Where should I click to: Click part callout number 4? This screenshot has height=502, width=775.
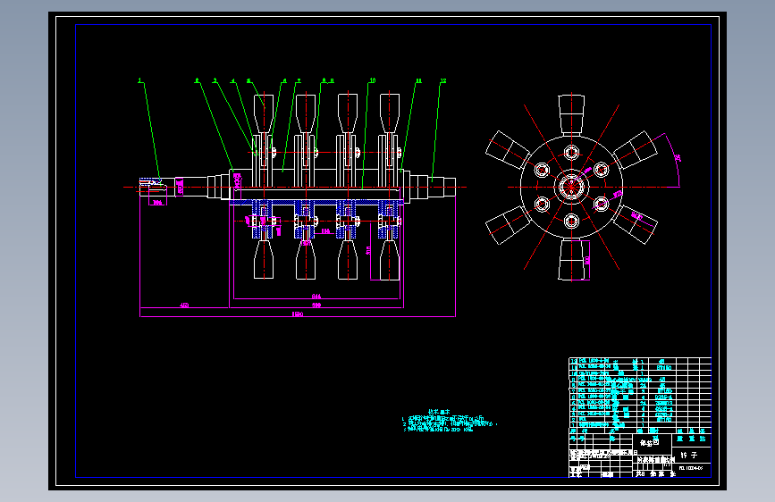click(x=232, y=80)
